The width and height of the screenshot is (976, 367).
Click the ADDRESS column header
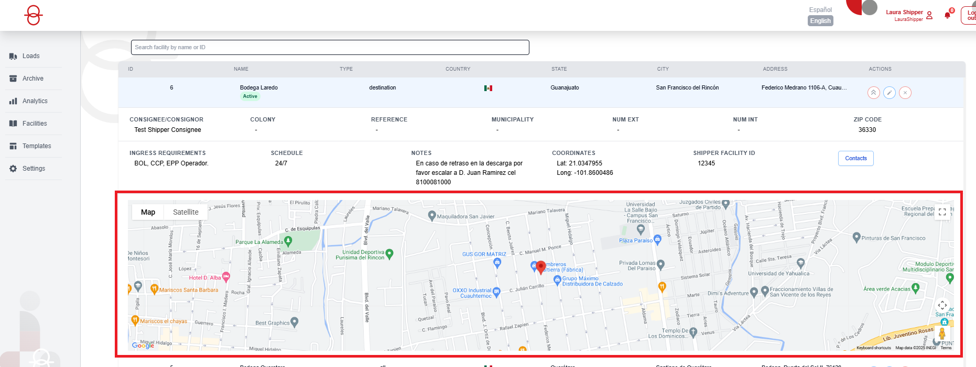[775, 69]
